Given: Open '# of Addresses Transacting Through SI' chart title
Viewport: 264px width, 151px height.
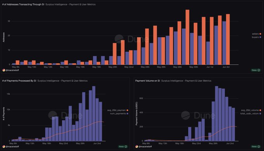Looking at the screenshot, I should (23, 4).
